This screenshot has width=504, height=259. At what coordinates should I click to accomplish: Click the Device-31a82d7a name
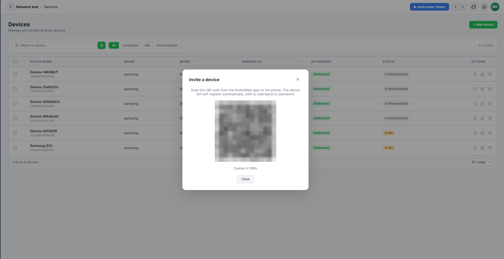tap(44, 87)
